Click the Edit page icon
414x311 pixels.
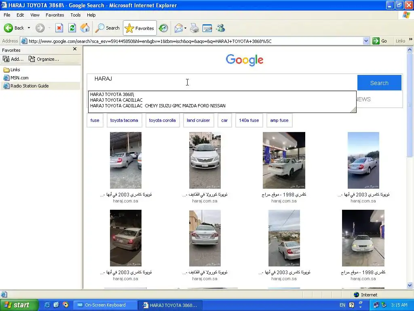207,28
